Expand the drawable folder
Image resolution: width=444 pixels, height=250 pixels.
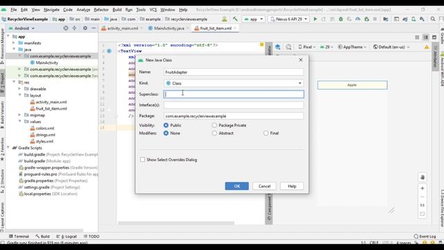tap(19, 89)
